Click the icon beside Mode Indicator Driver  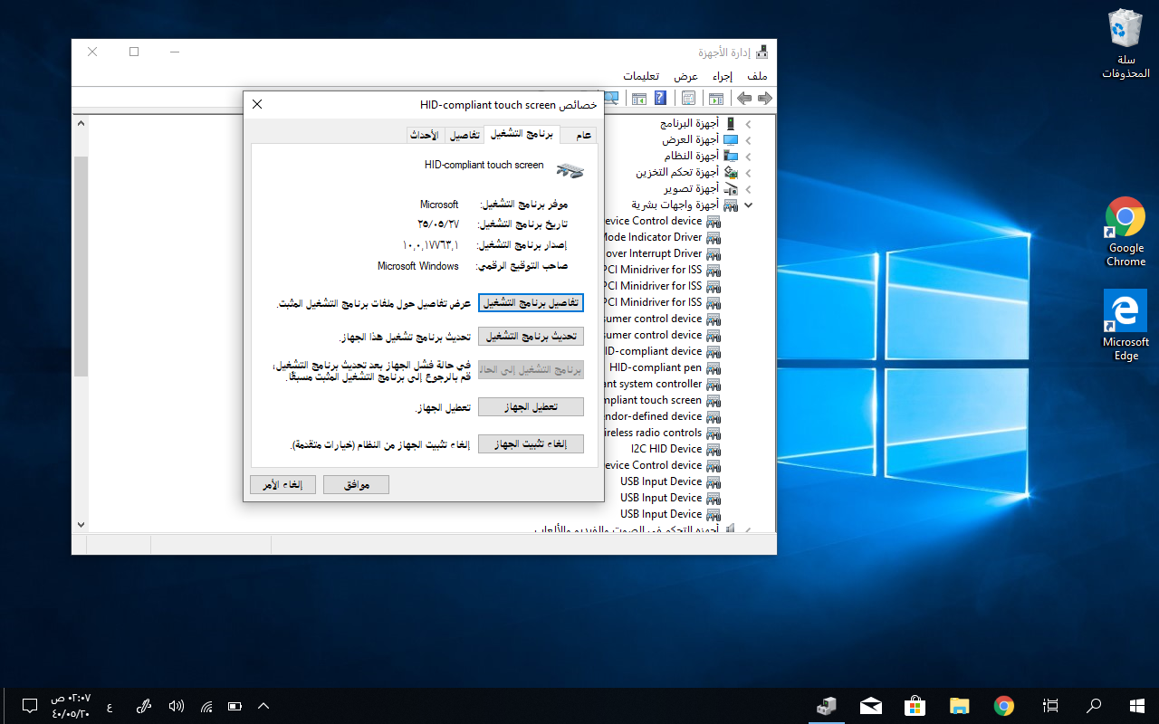click(714, 237)
